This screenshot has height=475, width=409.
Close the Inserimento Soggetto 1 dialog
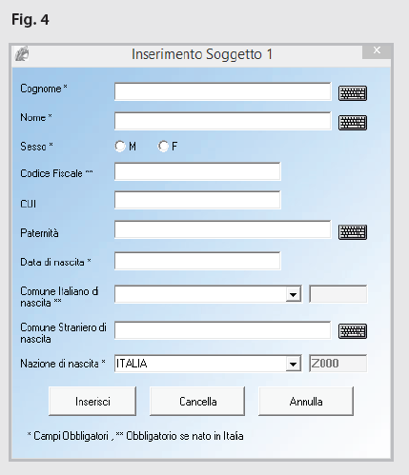click(x=377, y=50)
